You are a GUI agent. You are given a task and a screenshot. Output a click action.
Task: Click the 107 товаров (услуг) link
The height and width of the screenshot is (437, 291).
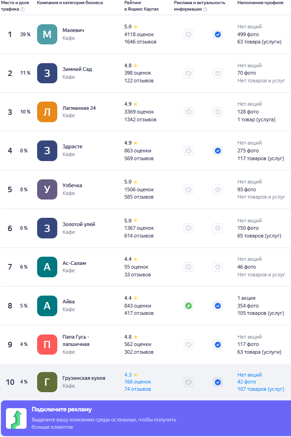click(261, 389)
